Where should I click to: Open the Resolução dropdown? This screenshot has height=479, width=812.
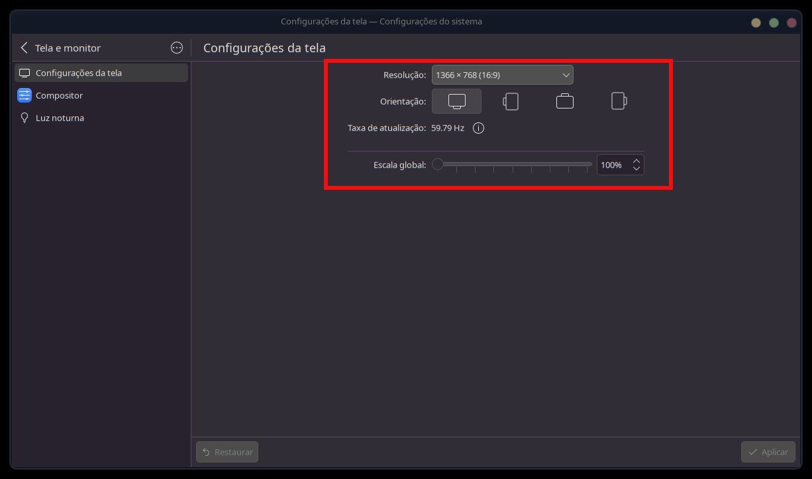(x=502, y=75)
